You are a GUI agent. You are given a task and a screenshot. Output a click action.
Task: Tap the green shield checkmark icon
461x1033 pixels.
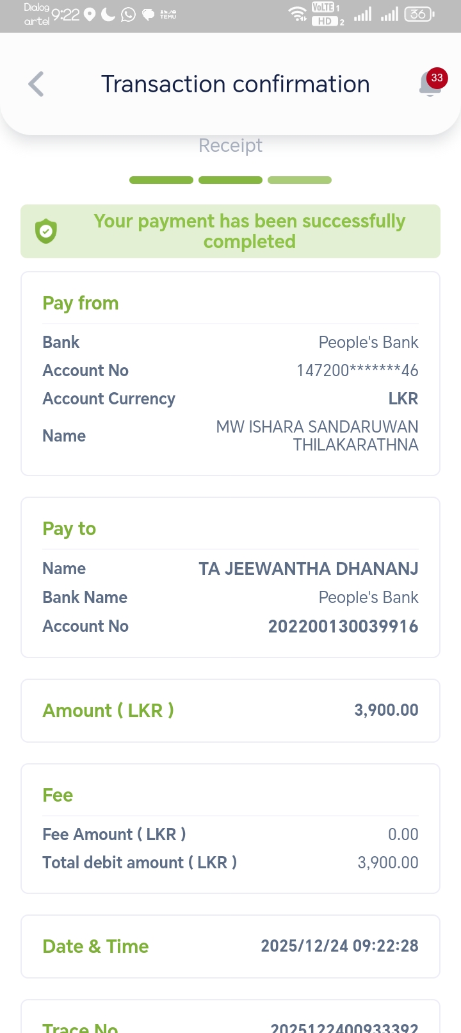pyautogui.click(x=46, y=231)
